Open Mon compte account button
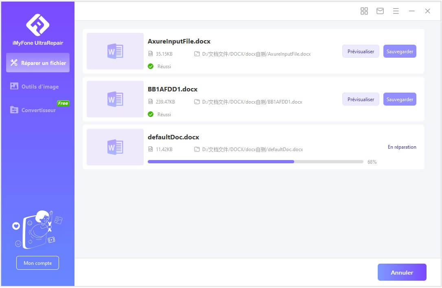This screenshot has width=442, height=288. [x=37, y=263]
